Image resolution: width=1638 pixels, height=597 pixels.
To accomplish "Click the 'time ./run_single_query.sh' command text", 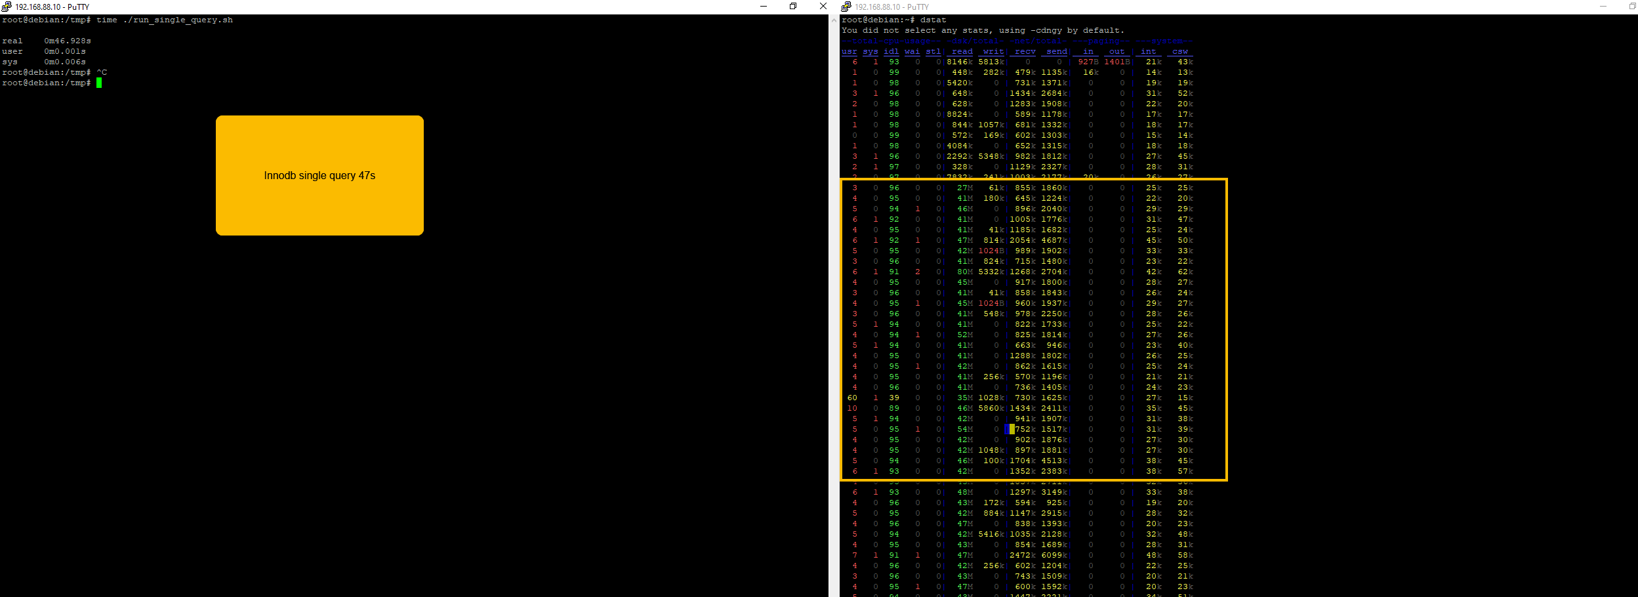I will [164, 20].
